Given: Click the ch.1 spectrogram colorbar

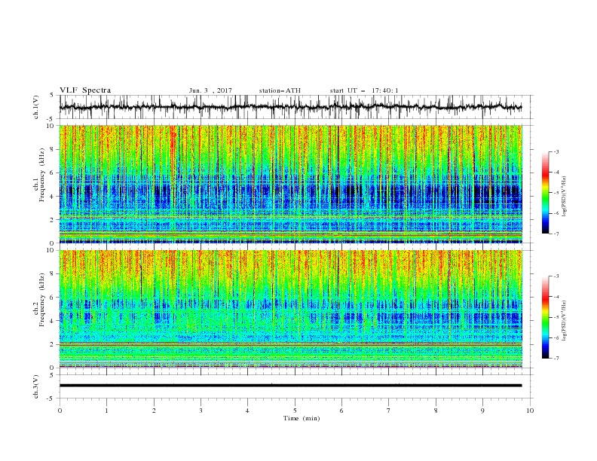Looking at the screenshot, I should pos(545,193).
